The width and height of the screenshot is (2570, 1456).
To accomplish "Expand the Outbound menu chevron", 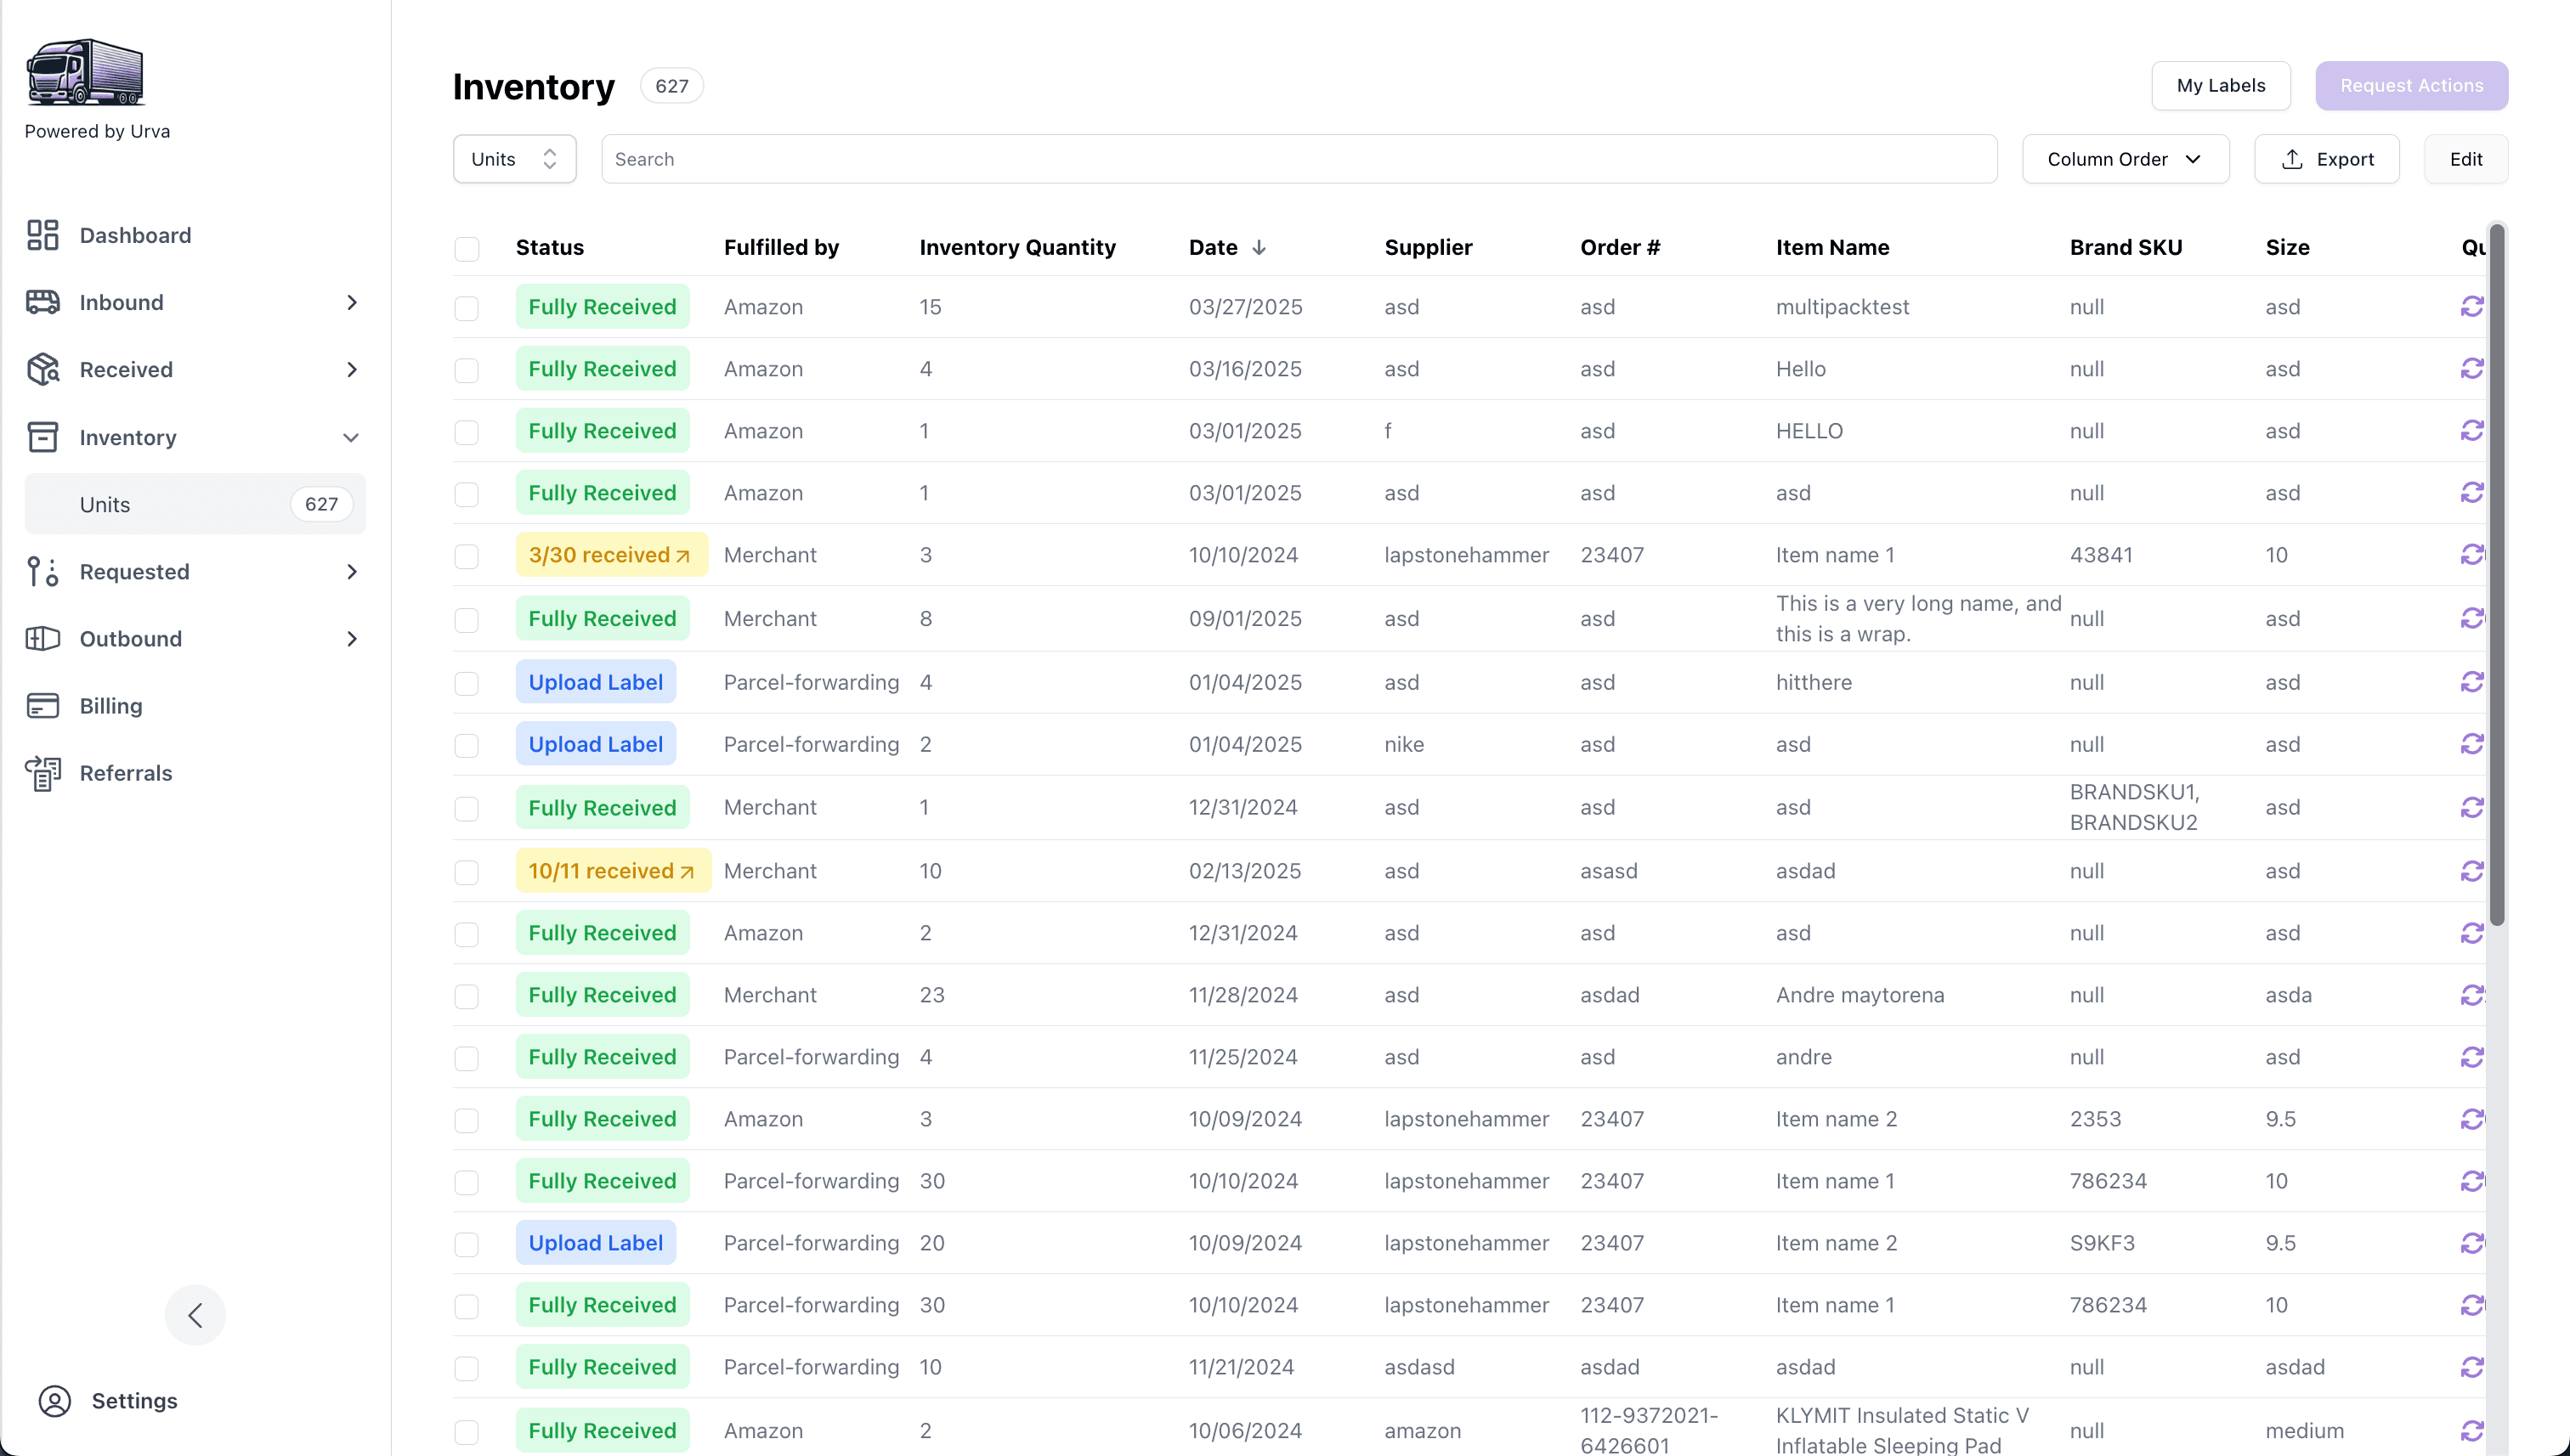I will (x=351, y=639).
